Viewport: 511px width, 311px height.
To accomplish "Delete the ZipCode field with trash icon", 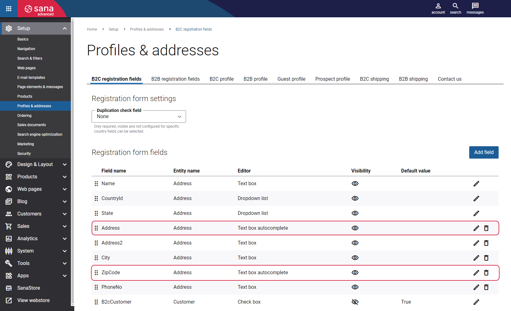I will 486,273.
